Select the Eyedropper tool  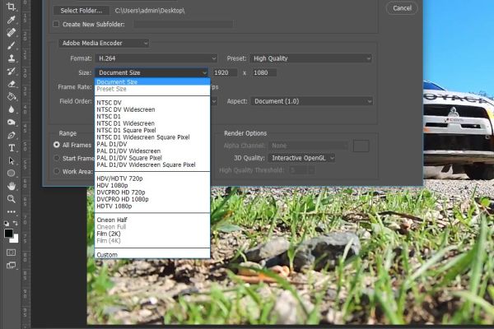pyautogui.click(x=11, y=20)
